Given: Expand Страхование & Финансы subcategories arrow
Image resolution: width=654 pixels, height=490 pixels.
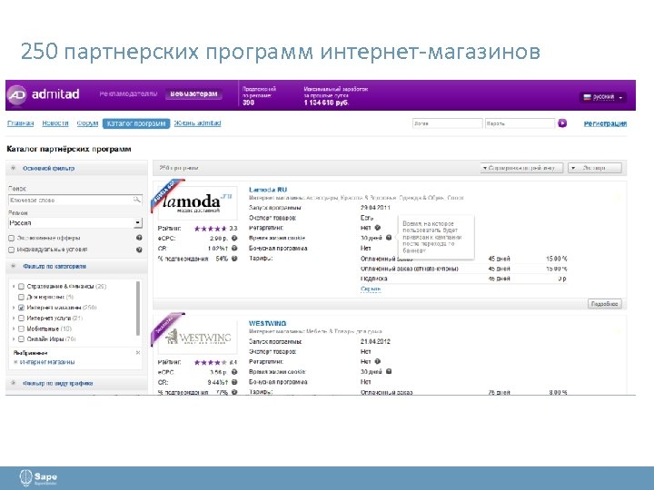Looking at the screenshot, I should (14, 286).
